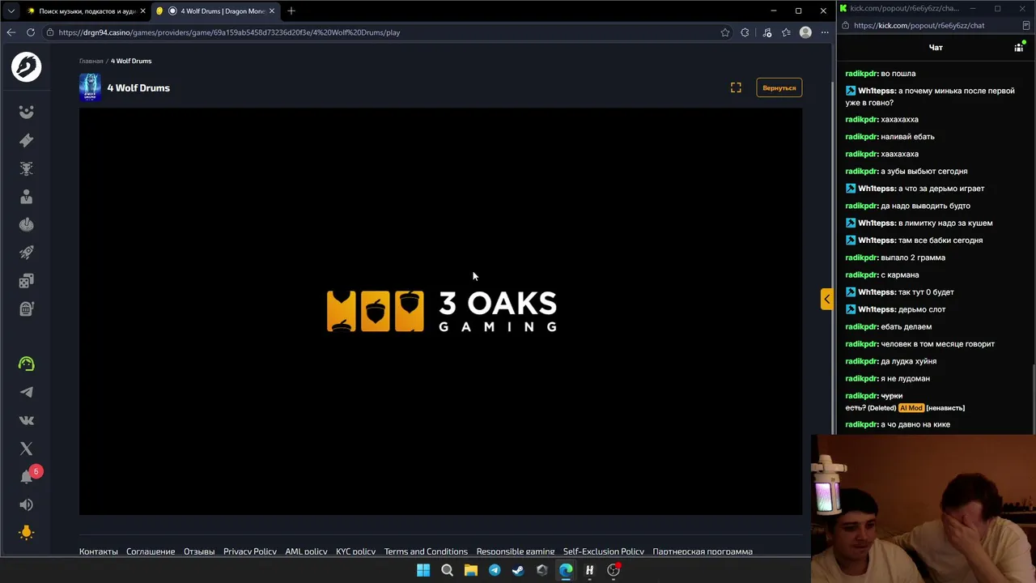Open the slot machine sidebar icon
The height and width of the screenshot is (583, 1036).
pos(26,309)
